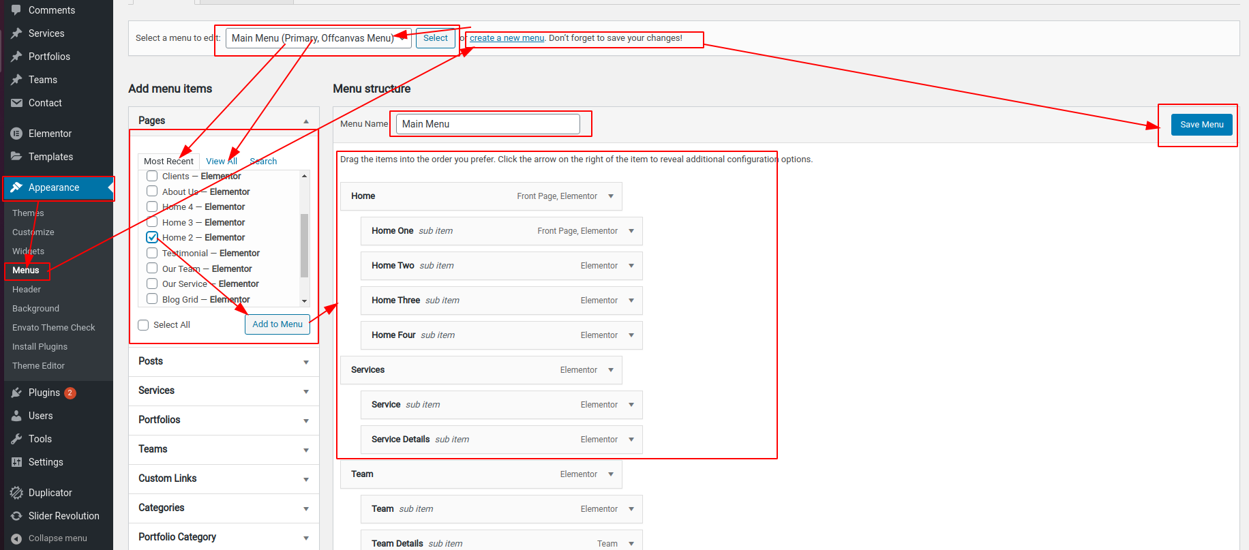Click the Tools wrench icon
Image resolution: width=1249 pixels, height=550 pixels.
point(16,439)
